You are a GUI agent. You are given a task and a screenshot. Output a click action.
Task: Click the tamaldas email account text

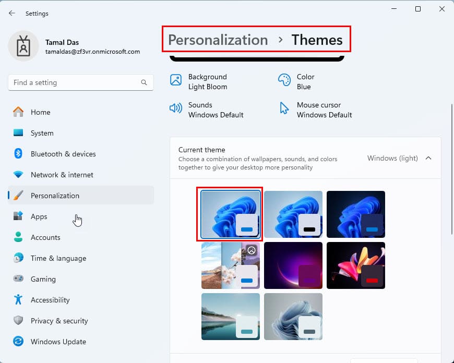coord(93,52)
